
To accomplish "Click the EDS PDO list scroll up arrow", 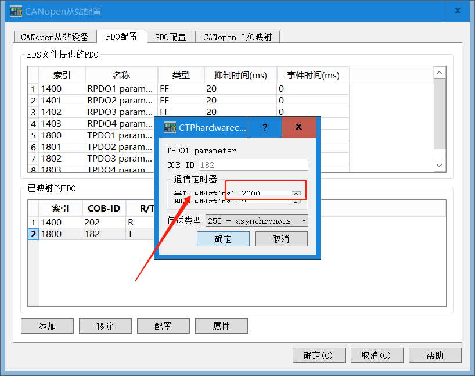I will tap(440, 73).
